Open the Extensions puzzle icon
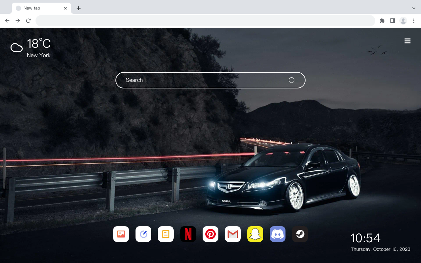Image resolution: width=421 pixels, height=263 pixels. tap(382, 21)
